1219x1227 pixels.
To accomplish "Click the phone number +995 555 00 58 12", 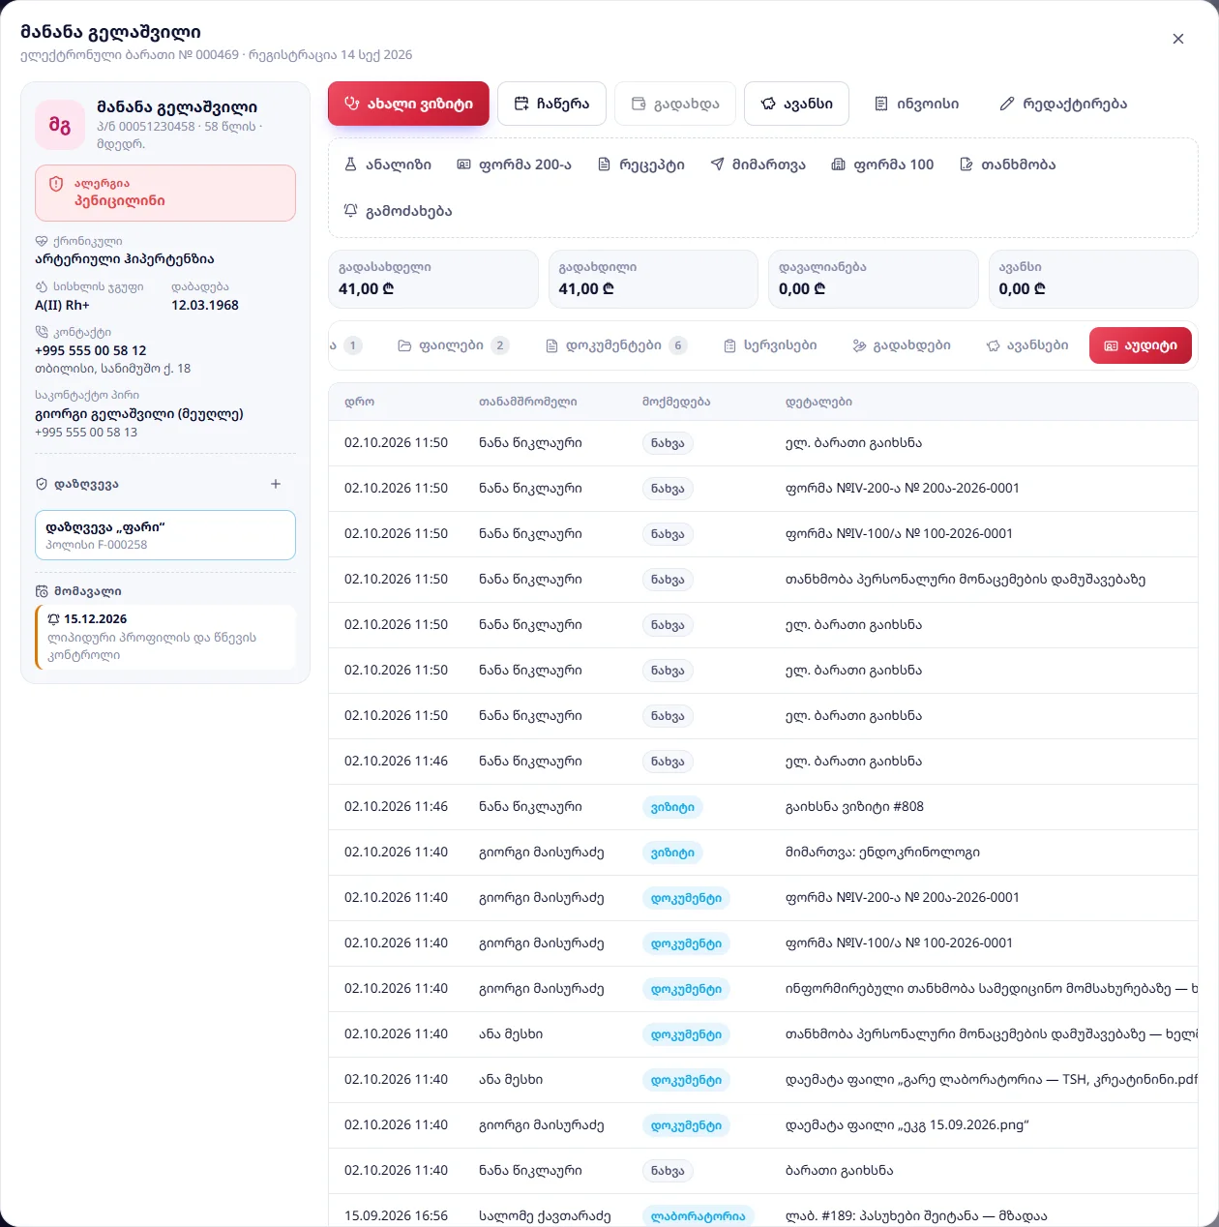I will [x=91, y=350].
